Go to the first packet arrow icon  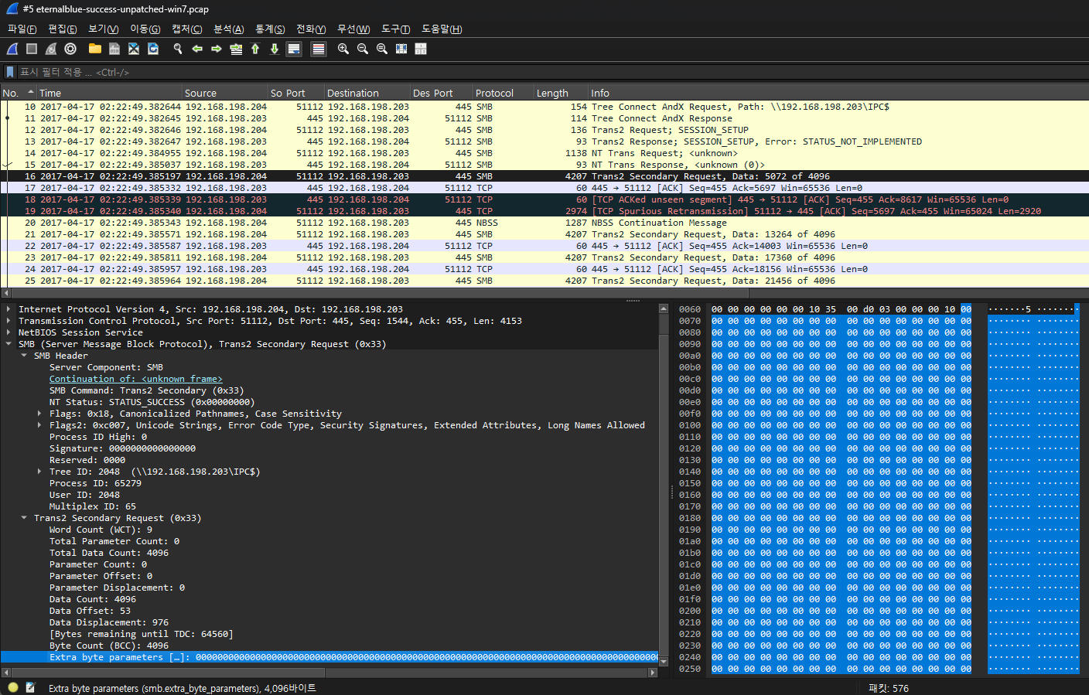(x=255, y=49)
